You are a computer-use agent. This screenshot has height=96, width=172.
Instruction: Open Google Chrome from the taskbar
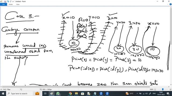[x=70, y=94]
